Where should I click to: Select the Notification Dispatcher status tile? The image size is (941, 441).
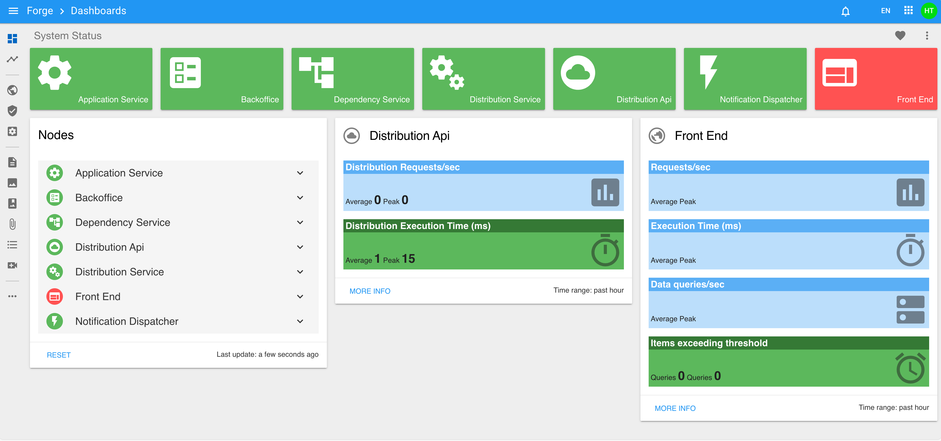click(745, 79)
